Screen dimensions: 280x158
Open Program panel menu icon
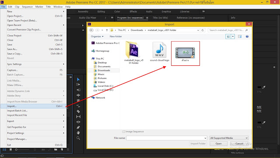point(147,18)
